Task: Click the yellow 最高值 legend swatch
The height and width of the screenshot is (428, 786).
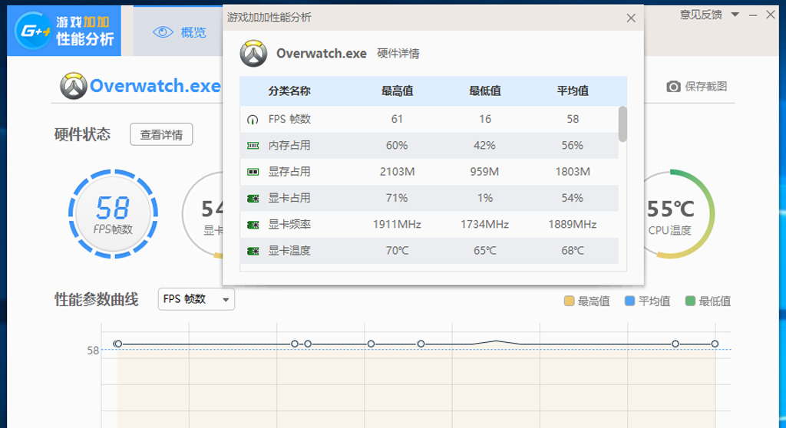Action: tap(569, 301)
